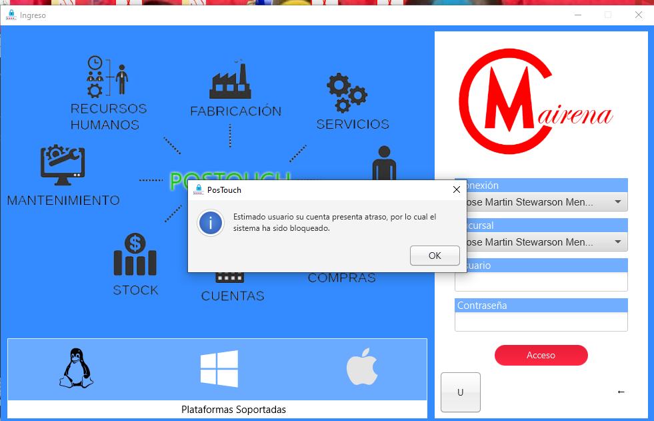Click the Windows logo platform icon

click(219, 368)
